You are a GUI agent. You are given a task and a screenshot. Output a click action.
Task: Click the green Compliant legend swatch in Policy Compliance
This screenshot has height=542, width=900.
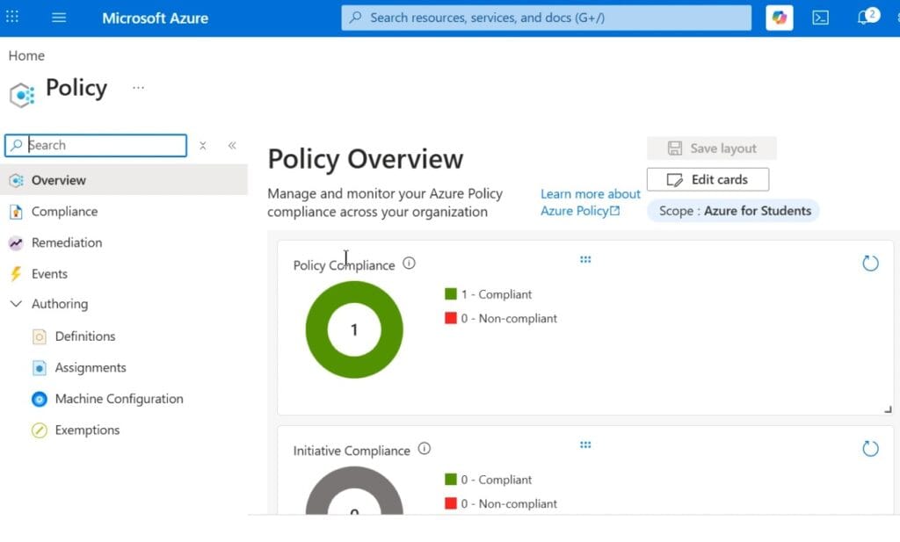click(x=451, y=294)
